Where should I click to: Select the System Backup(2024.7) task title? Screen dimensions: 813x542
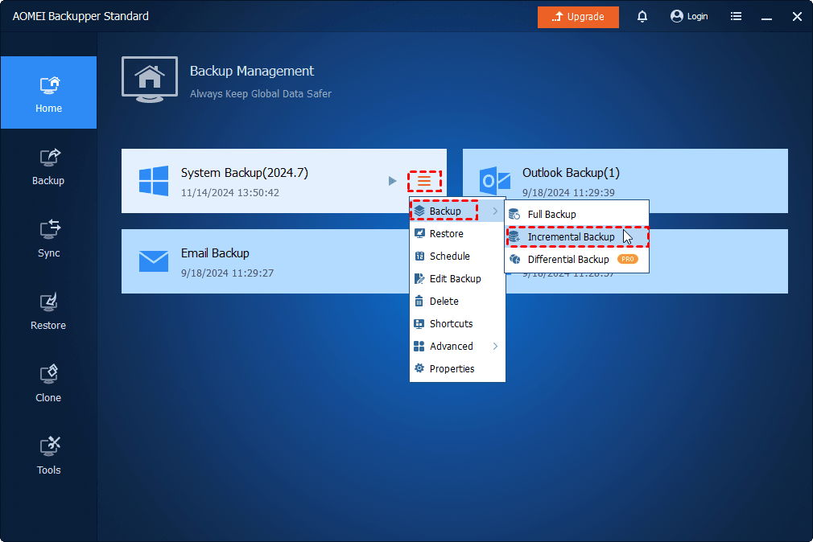pos(244,173)
